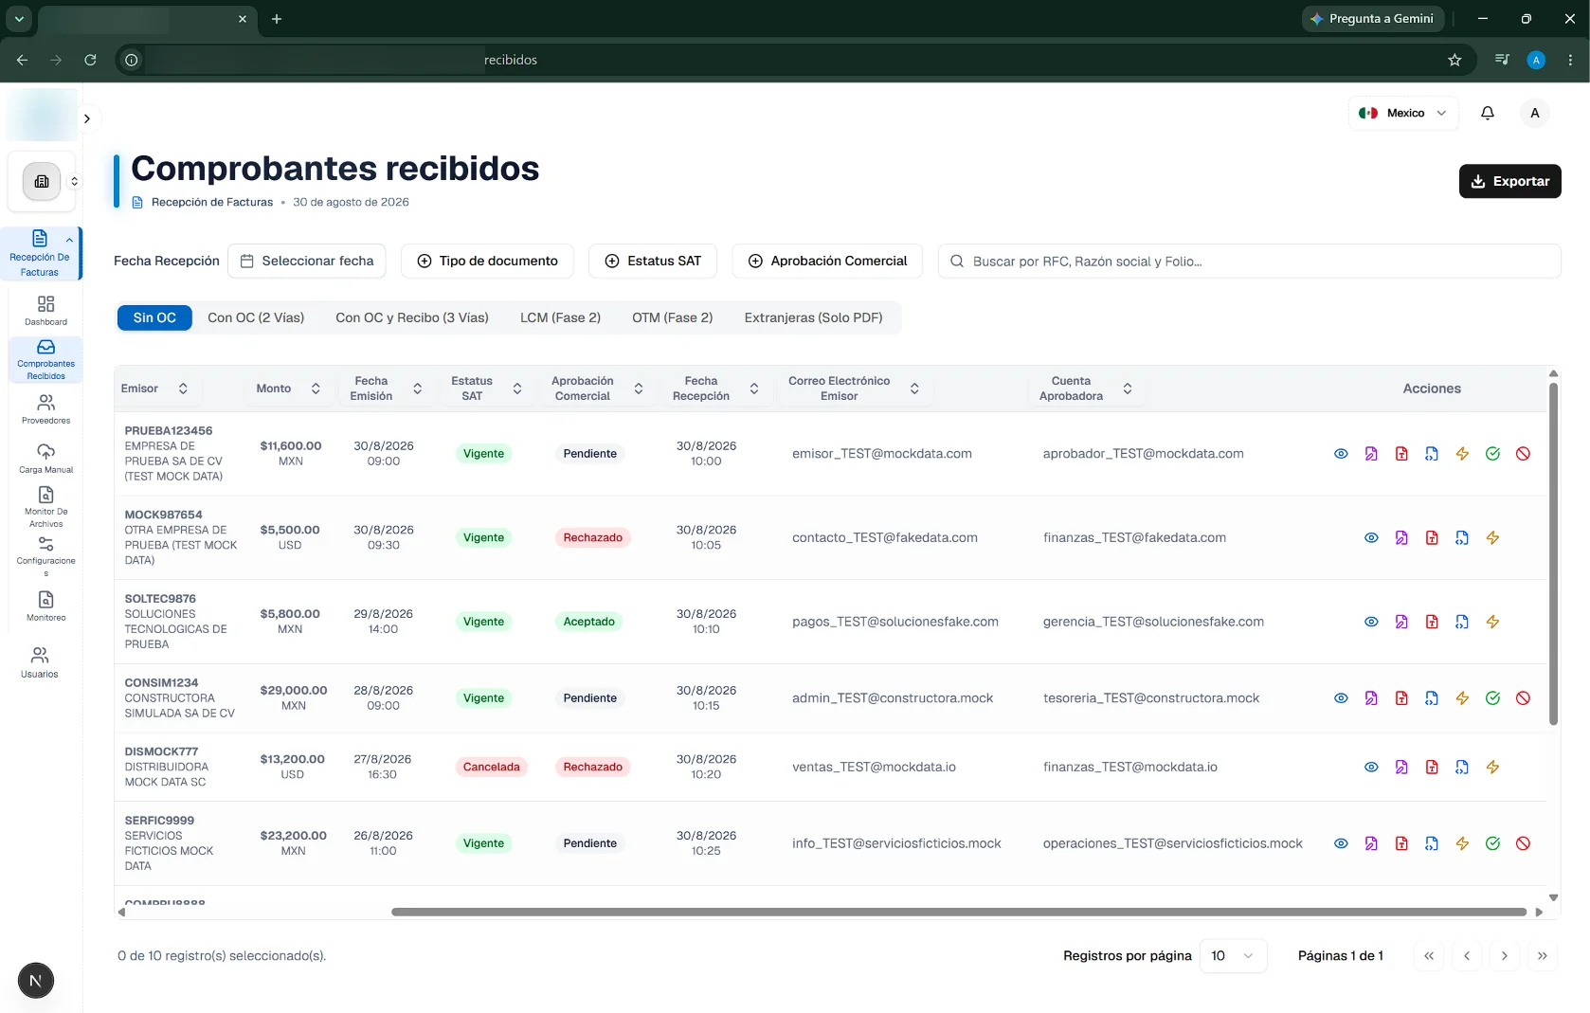1590x1013 pixels.
Task: Select the LCM (Fase 2) tab
Action: [560, 318]
